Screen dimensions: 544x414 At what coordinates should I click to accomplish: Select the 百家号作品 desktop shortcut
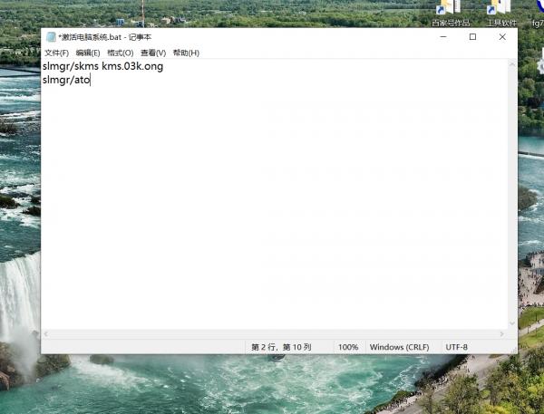[x=451, y=14]
